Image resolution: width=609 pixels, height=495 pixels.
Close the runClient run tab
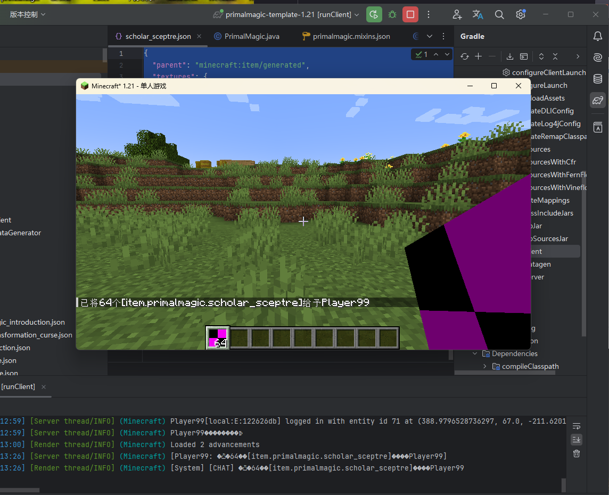[44, 387]
